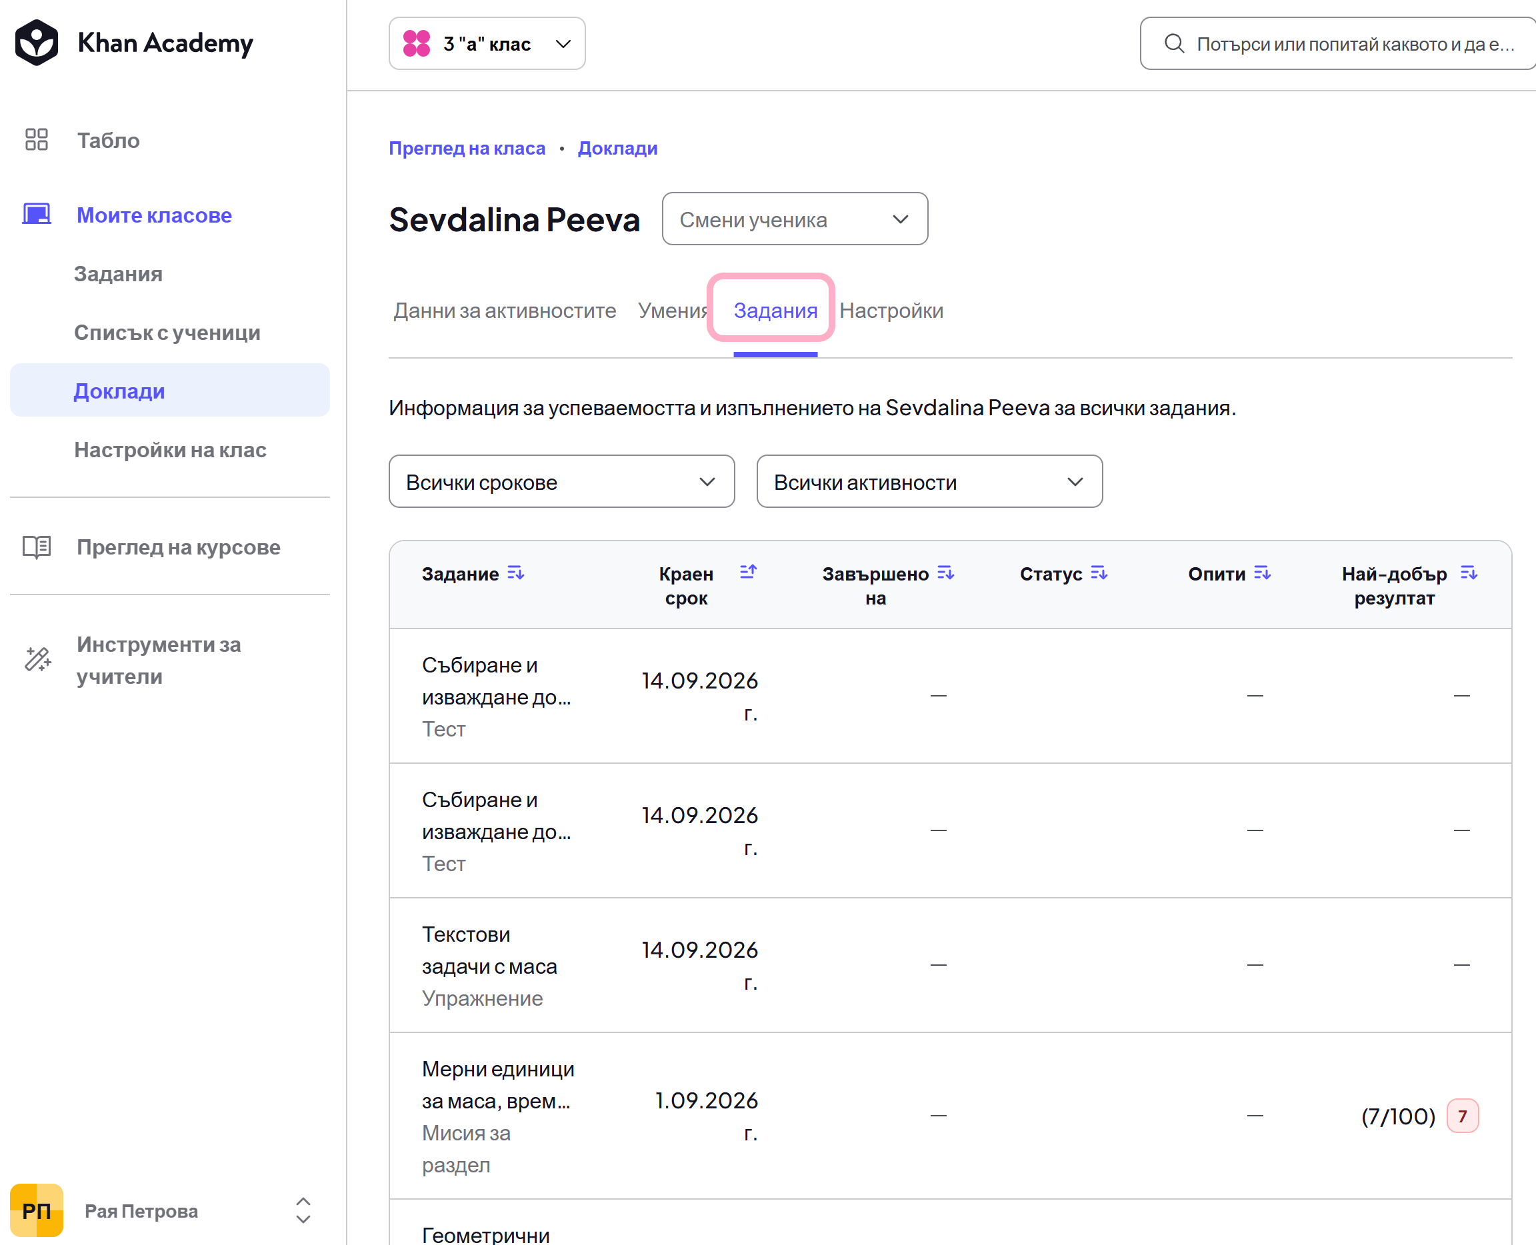Open Задания in the sidebar

click(x=119, y=274)
